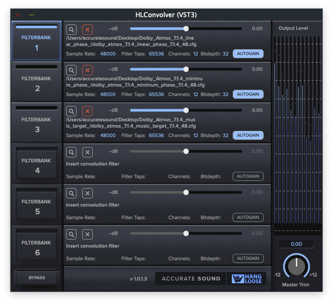This screenshot has width=333, height=304.
Task: Click the --dB readout in Filterbank 1 row
Action: click(x=113, y=28)
